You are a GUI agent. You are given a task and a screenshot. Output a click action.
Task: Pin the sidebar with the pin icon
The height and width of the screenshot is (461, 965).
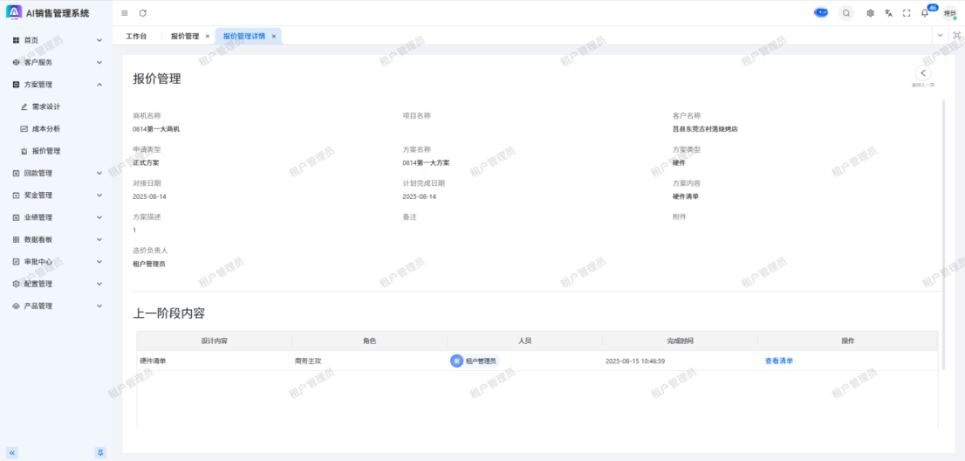click(100, 452)
